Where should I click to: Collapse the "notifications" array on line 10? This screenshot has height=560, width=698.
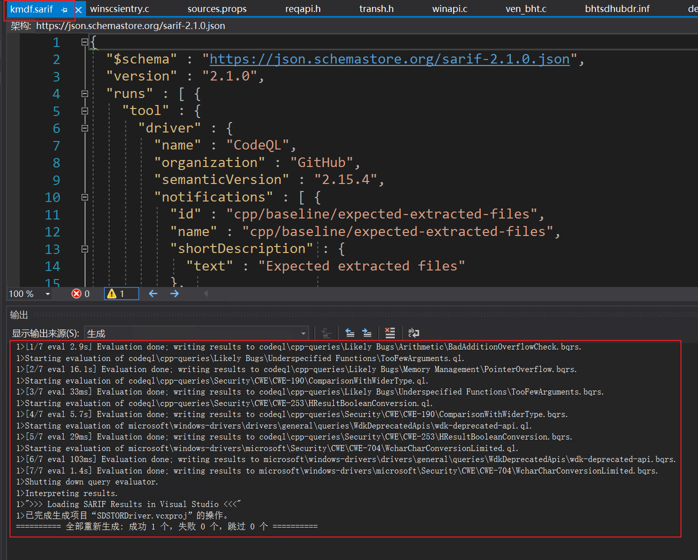[x=85, y=197]
